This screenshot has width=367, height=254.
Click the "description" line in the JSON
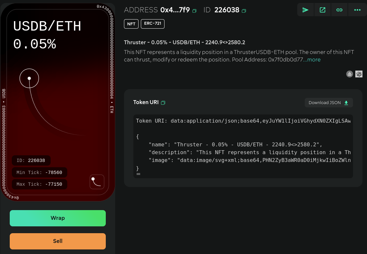250,153
